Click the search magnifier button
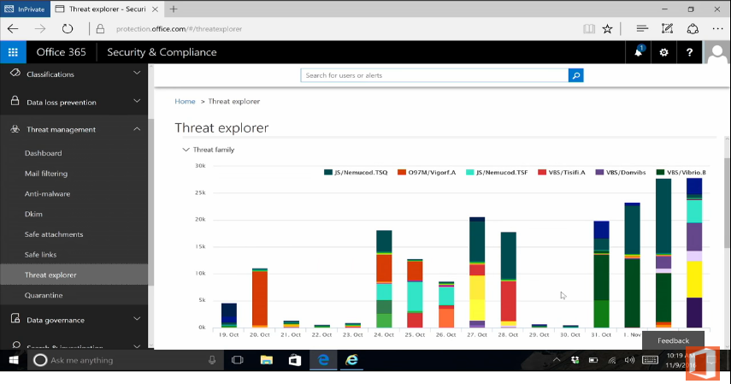 (576, 75)
